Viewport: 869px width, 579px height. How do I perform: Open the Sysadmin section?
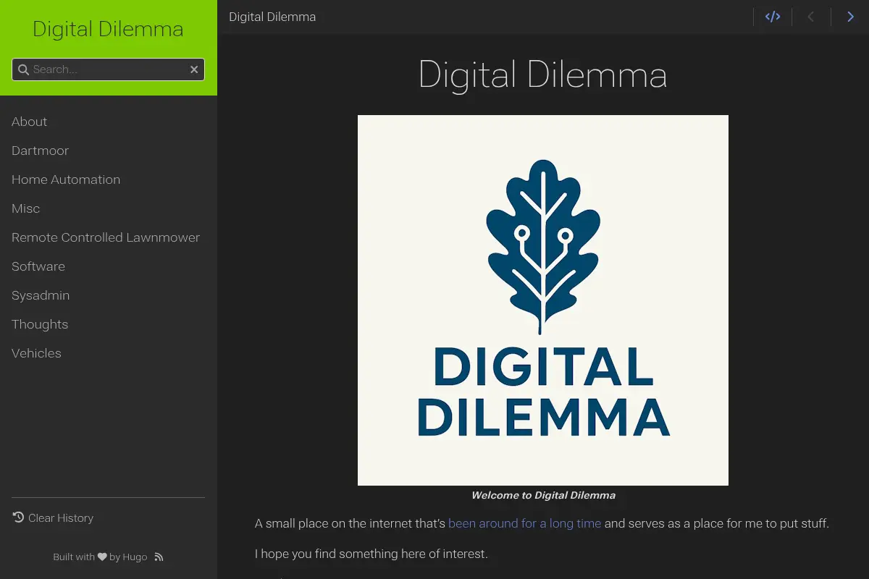coord(41,295)
